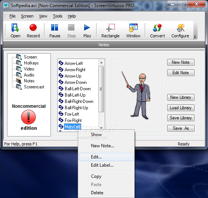
Task: Click the blue Play toolbar icon
Action: (x=87, y=31)
